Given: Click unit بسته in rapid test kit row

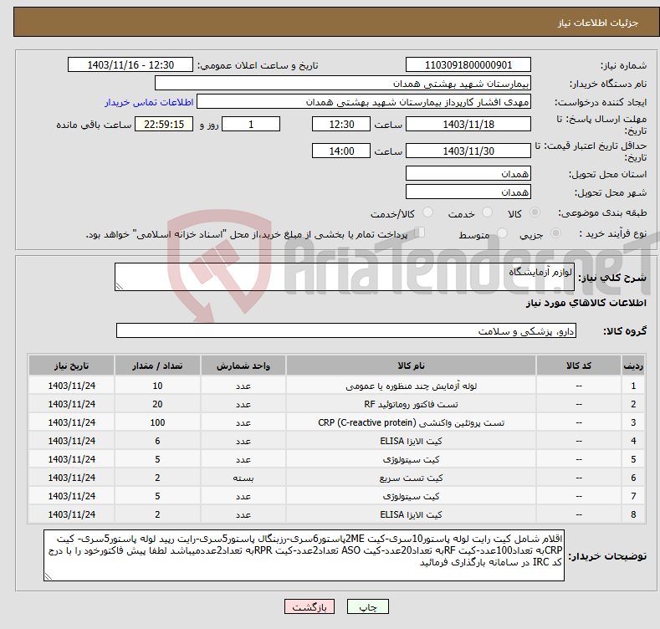Looking at the screenshot, I should [243, 478].
